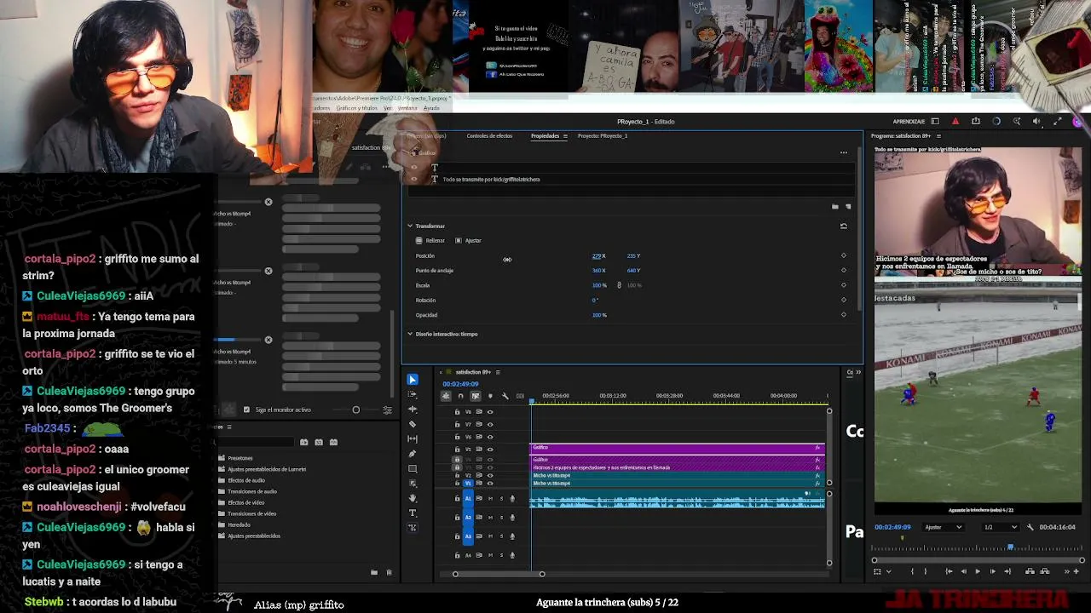This screenshot has height=613, width=1091.
Task: Toggle Opacidad keyframe diamond
Action: coord(844,315)
